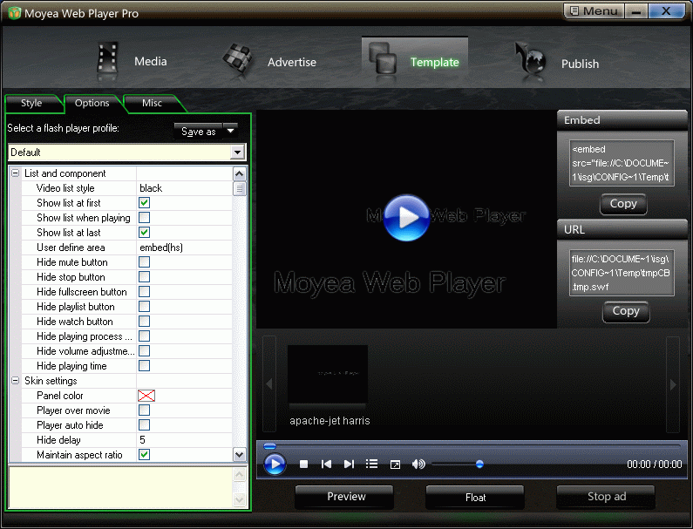This screenshot has width=693, height=529.
Task: Mute audio with the speaker icon
Action: 418,464
